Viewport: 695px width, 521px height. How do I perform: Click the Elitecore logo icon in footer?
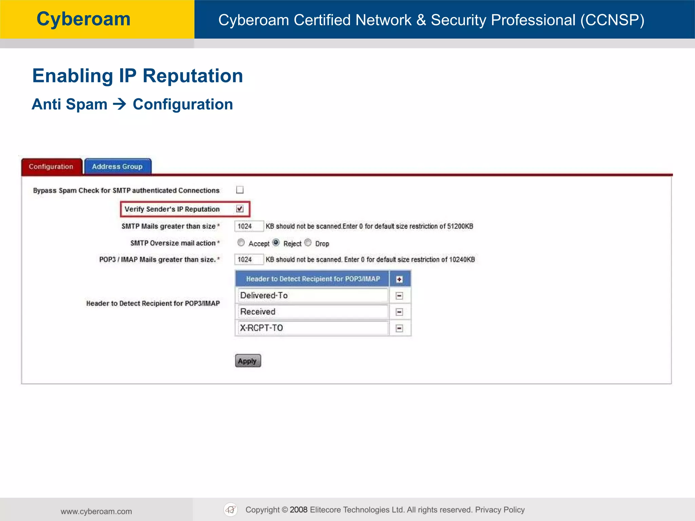tap(231, 509)
